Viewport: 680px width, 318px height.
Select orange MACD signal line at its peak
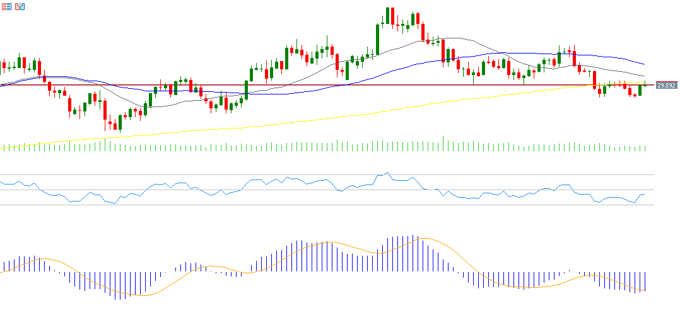pos(424,239)
